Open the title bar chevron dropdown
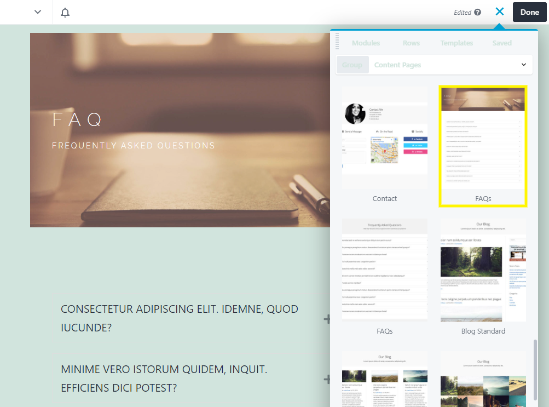Viewport: 549px width, 407px height. point(38,12)
